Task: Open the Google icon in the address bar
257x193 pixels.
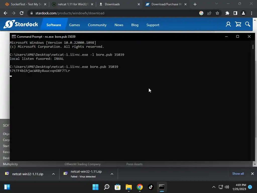Action: coord(201,13)
